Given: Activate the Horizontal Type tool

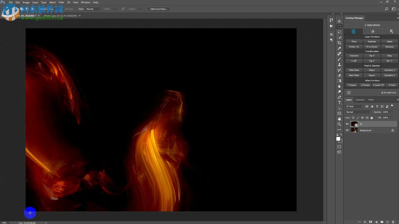Looking at the screenshot, I should (x=339, y=103).
